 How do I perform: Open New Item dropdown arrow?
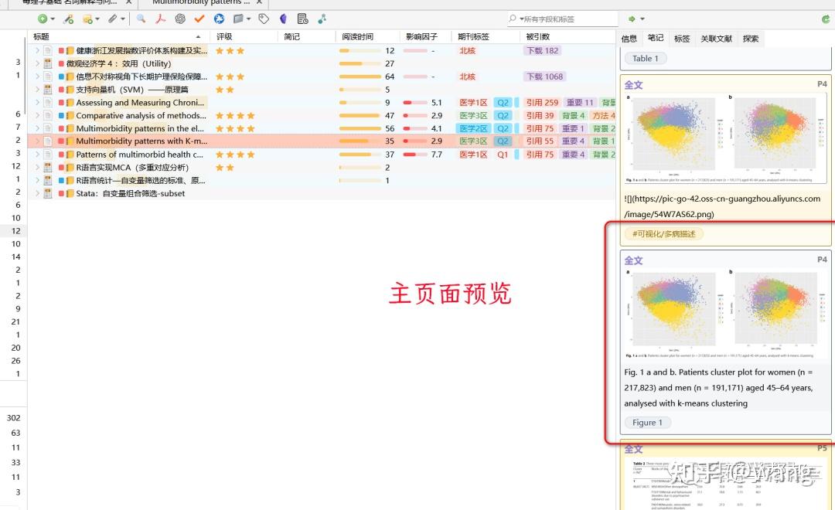(53, 19)
